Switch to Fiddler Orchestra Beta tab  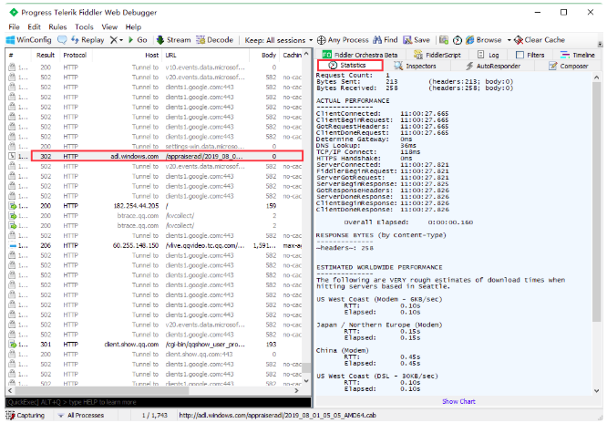360,55
